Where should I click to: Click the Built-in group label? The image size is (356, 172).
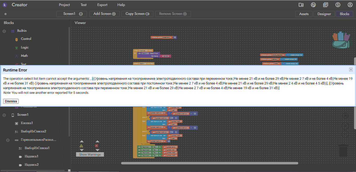coord(22,31)
